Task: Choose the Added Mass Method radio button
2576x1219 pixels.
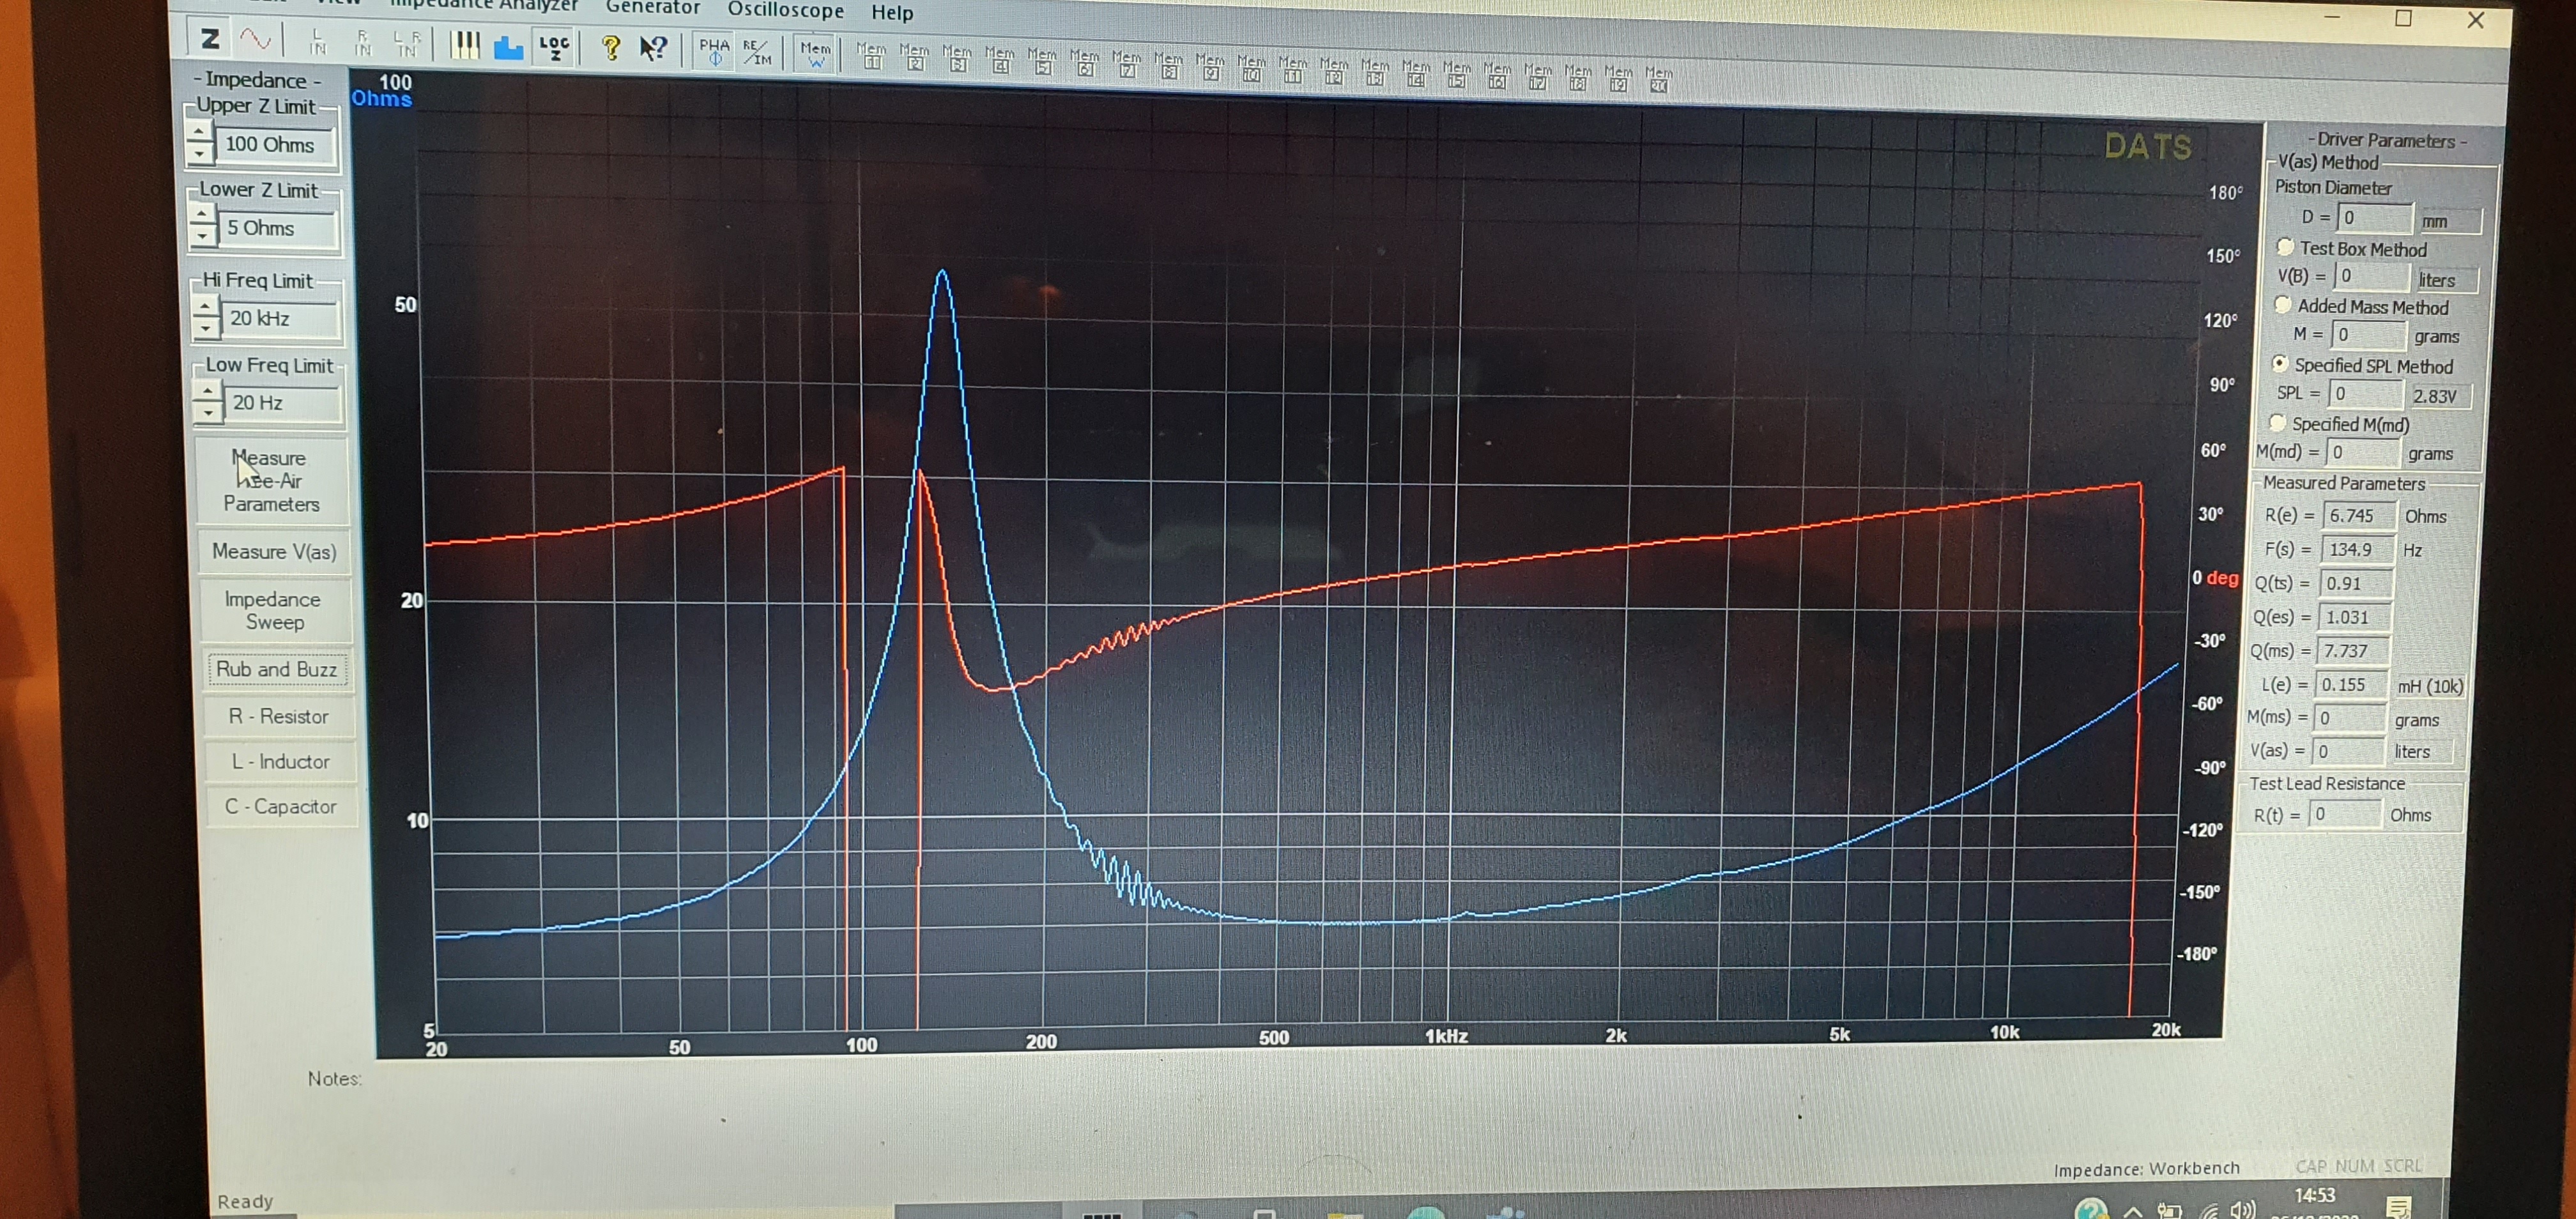Action: click(2283, 304)
